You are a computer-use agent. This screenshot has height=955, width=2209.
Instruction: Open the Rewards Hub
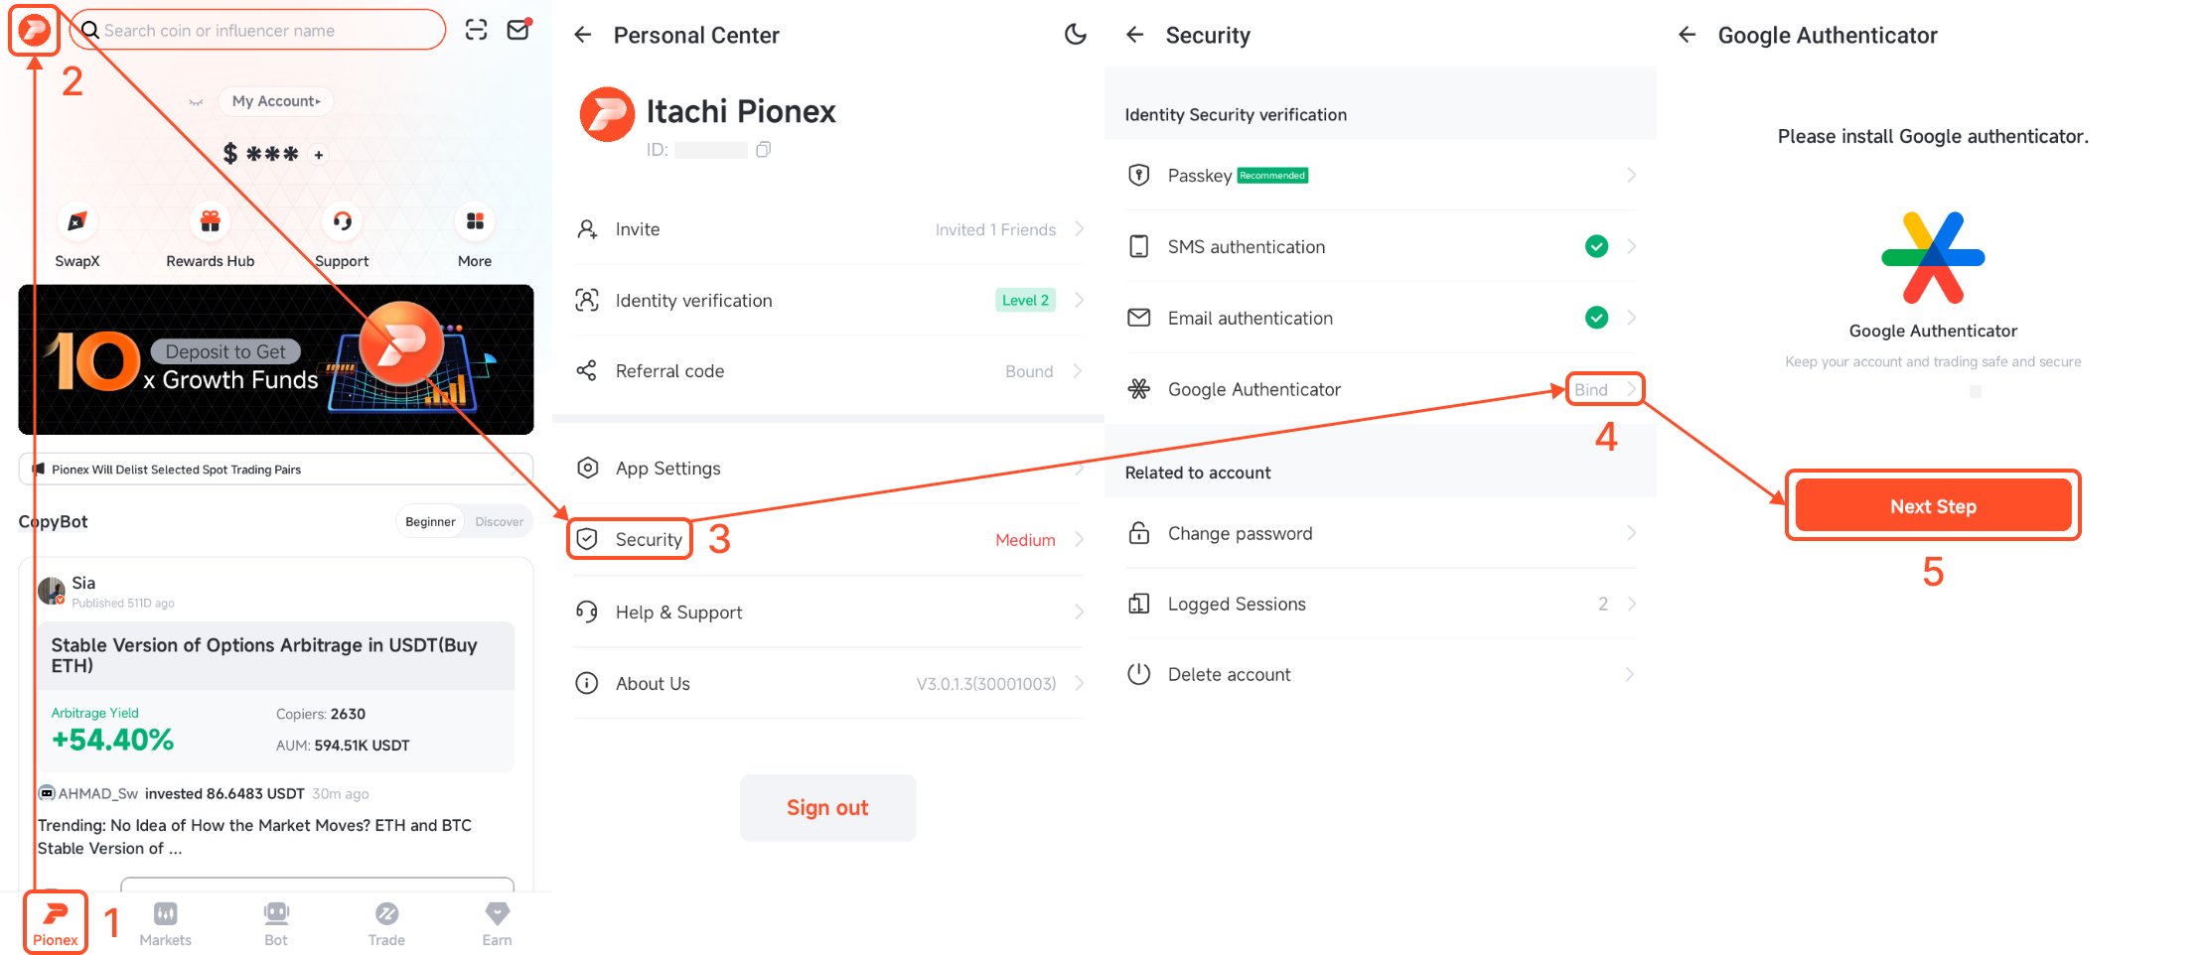click(x=209, y=221)
